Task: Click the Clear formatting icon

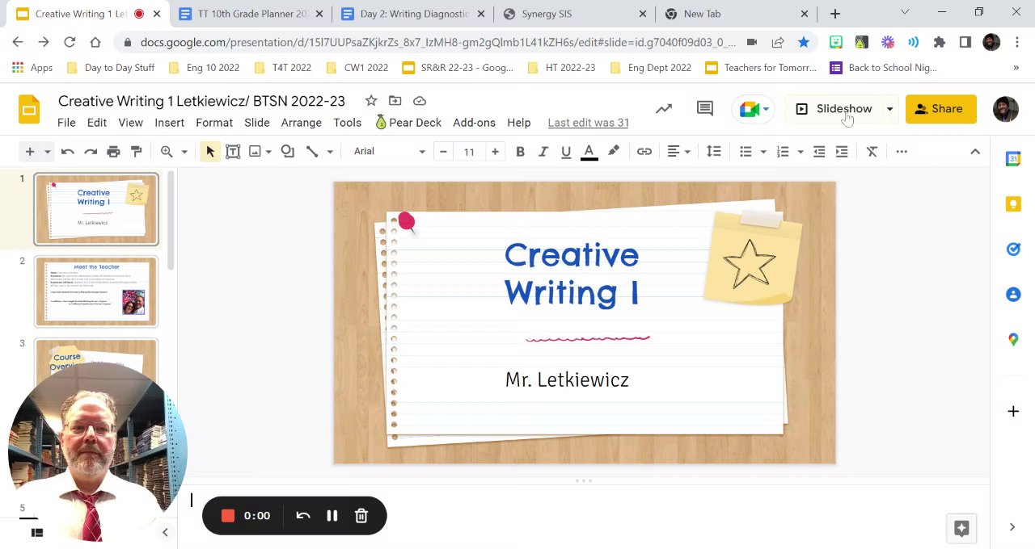Action: 872,152
